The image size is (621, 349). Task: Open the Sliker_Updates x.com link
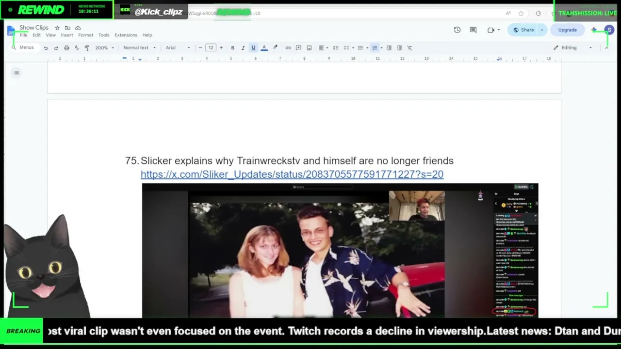tap(292, 174)
